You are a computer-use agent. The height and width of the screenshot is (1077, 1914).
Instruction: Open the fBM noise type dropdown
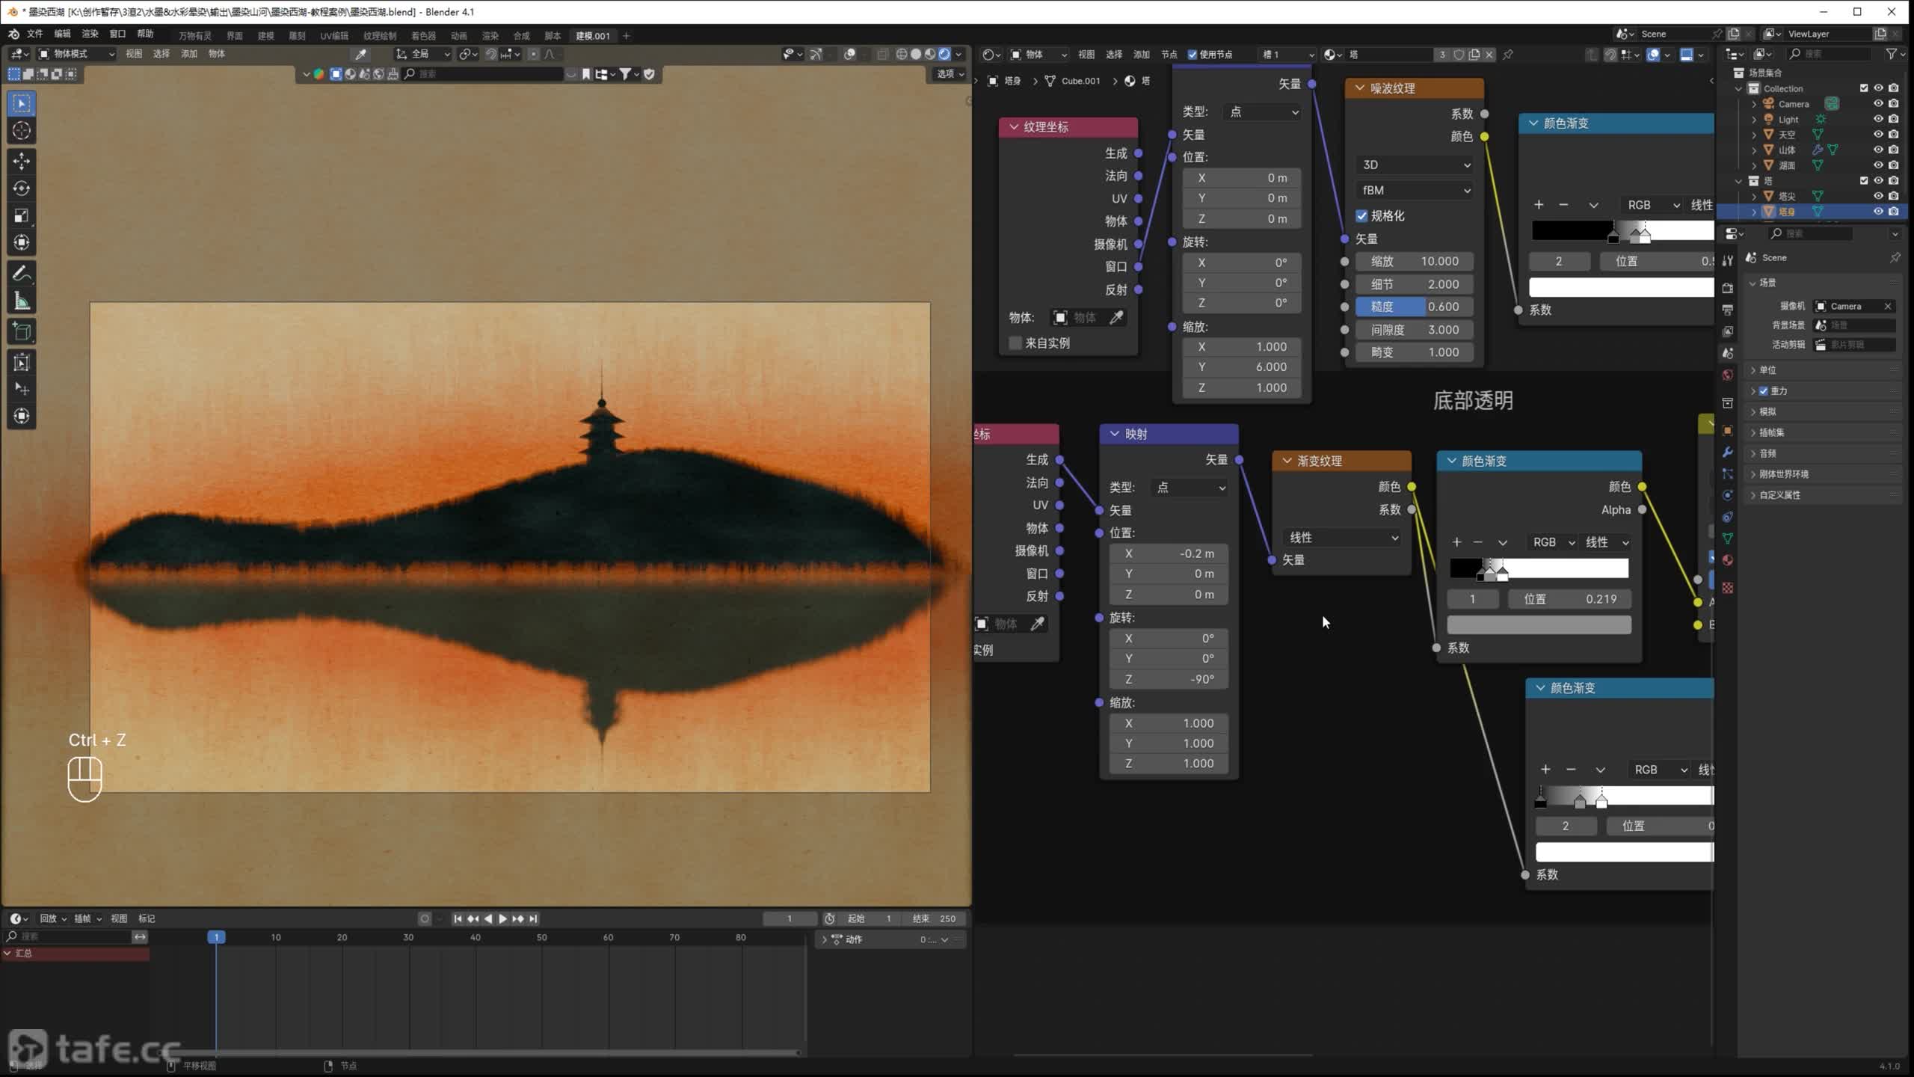1415,190
